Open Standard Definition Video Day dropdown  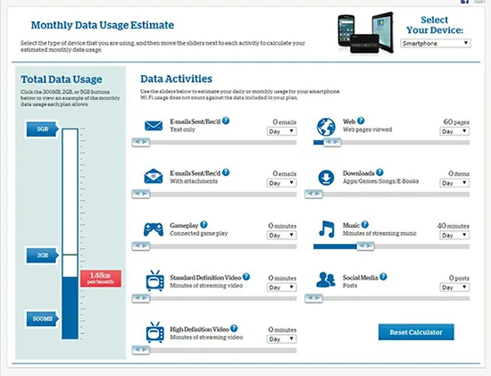click(x=281, y=288)
